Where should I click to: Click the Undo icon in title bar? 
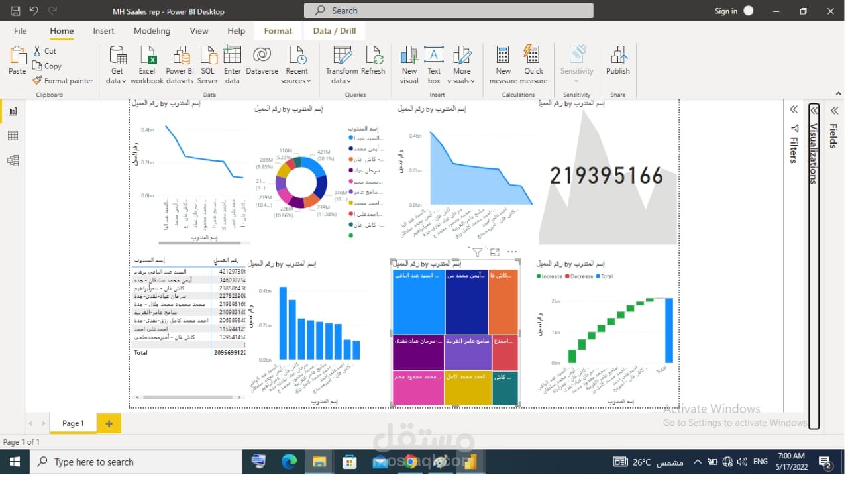tap(34, 11)
